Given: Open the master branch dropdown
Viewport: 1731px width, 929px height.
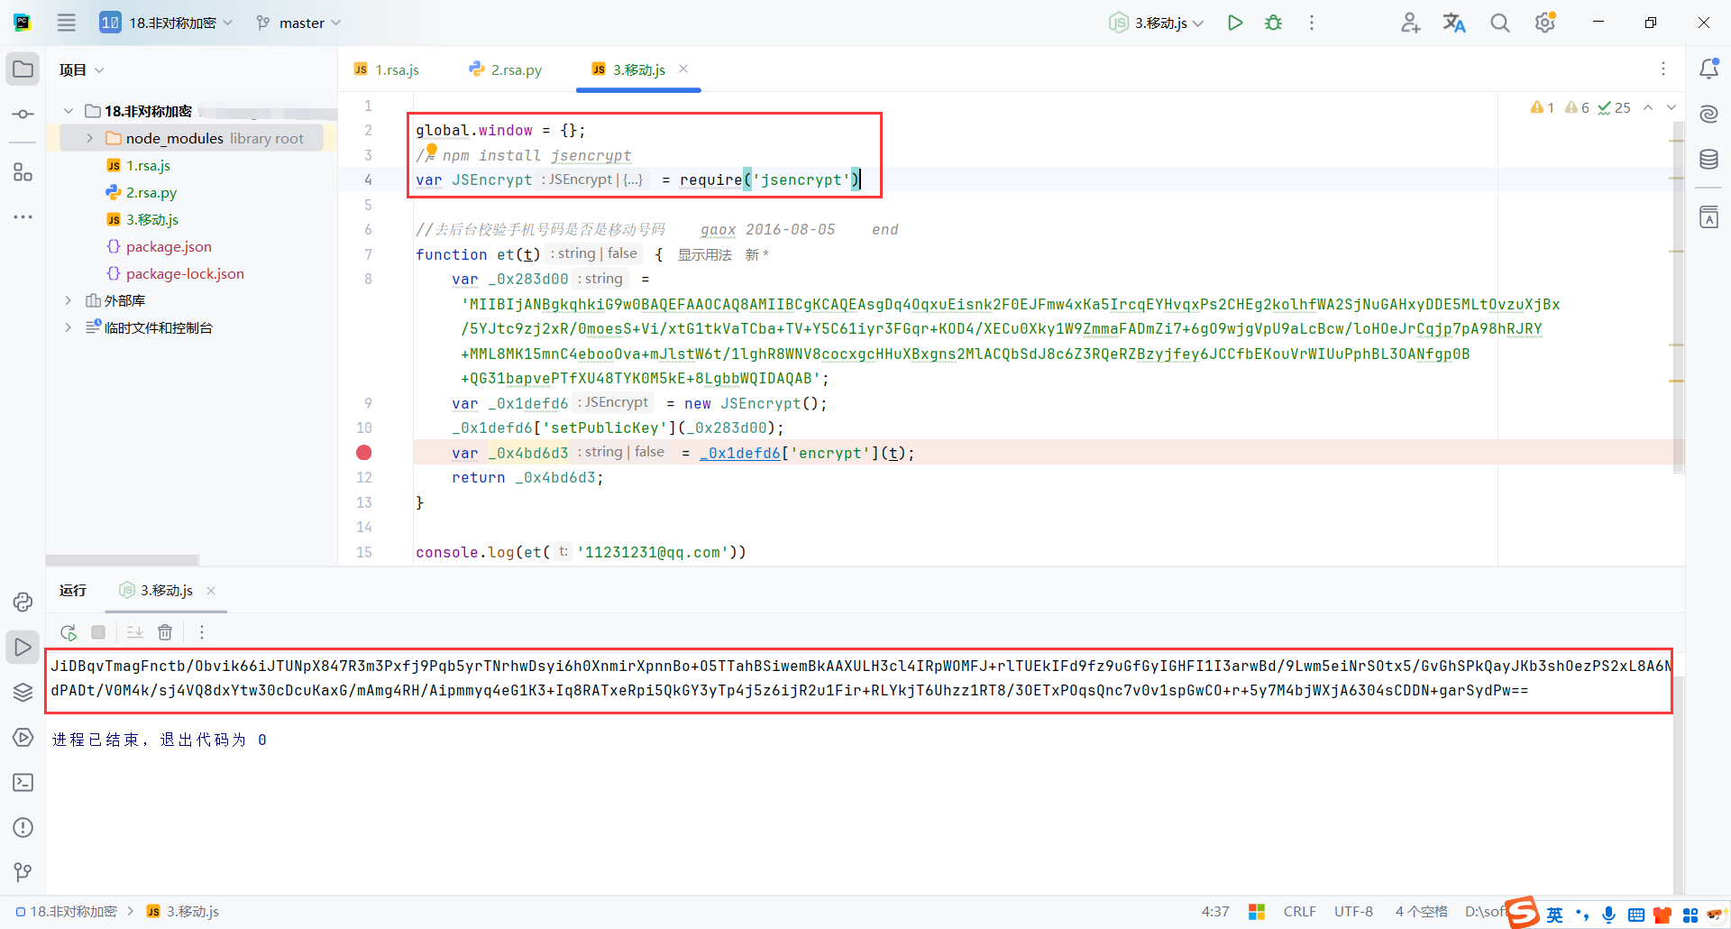Looking at the screenshot, I should (x=299, y=23).
